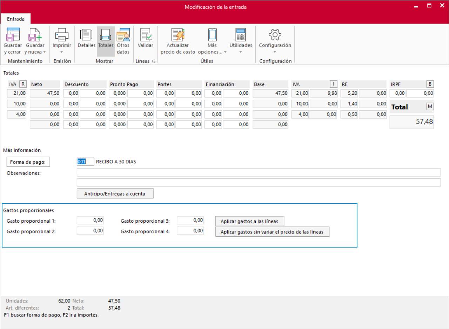Expand the Utilidades dropdown arrow
Image resolution: width=449 pixels, height=329 pixels.
pos(241,52)
